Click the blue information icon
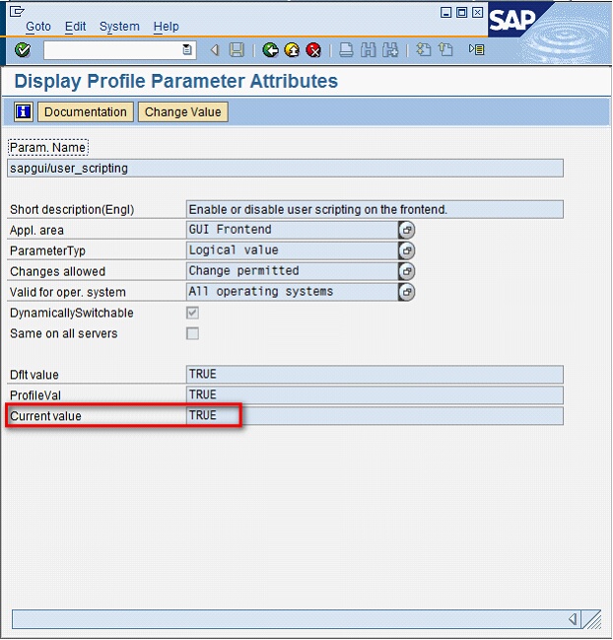The height and width of the screenshot is (640, 613). pyautogui.click(x=24, y=111)
